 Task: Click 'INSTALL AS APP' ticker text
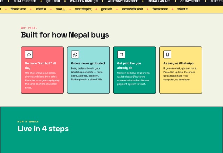[159, 1]
